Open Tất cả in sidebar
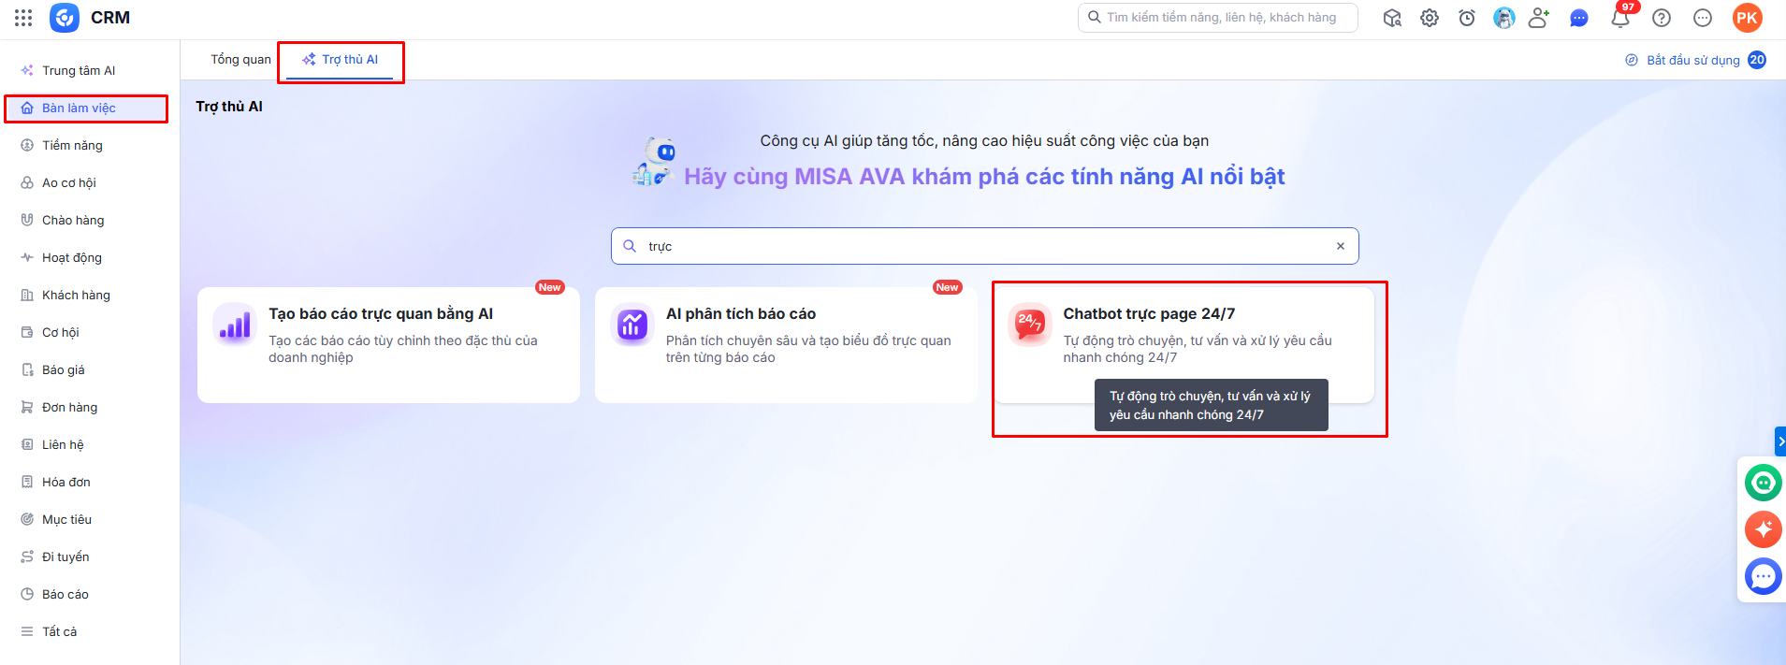This screenshot has height=665, width=1786. tap(90, 631)
